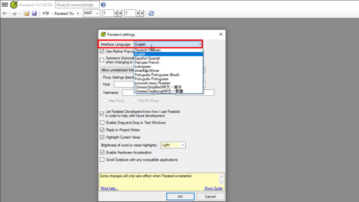Click the Search menus/help field

(x=77, y=5)
